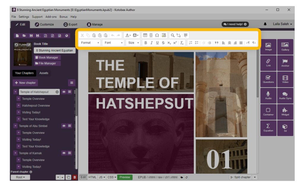Add an Anchor to the page
Image resolution: width=304 pixels, height=187 pixels.
[x=285, y=63]
